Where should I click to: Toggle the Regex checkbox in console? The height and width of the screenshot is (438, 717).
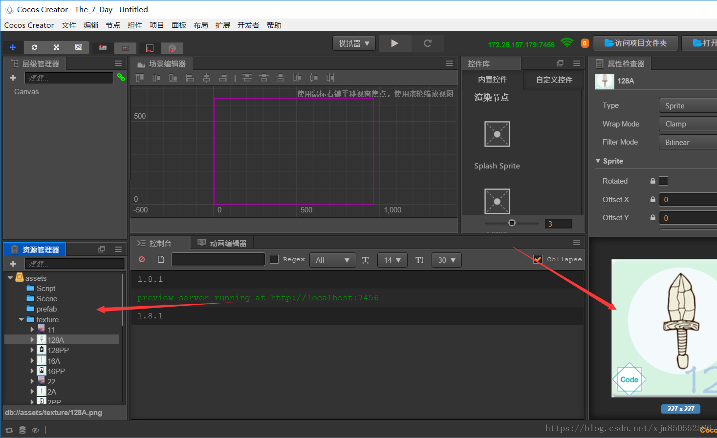[x=274, y=259]
